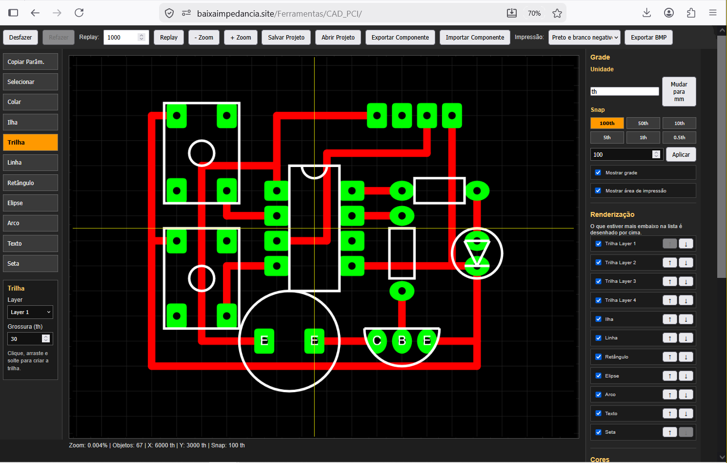This screenshot has width=727, height=463.
Task: Move Arco up in render order
Action: [x=670, y=395]
